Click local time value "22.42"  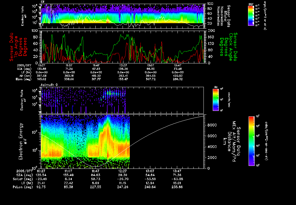(x=68, y=183)
